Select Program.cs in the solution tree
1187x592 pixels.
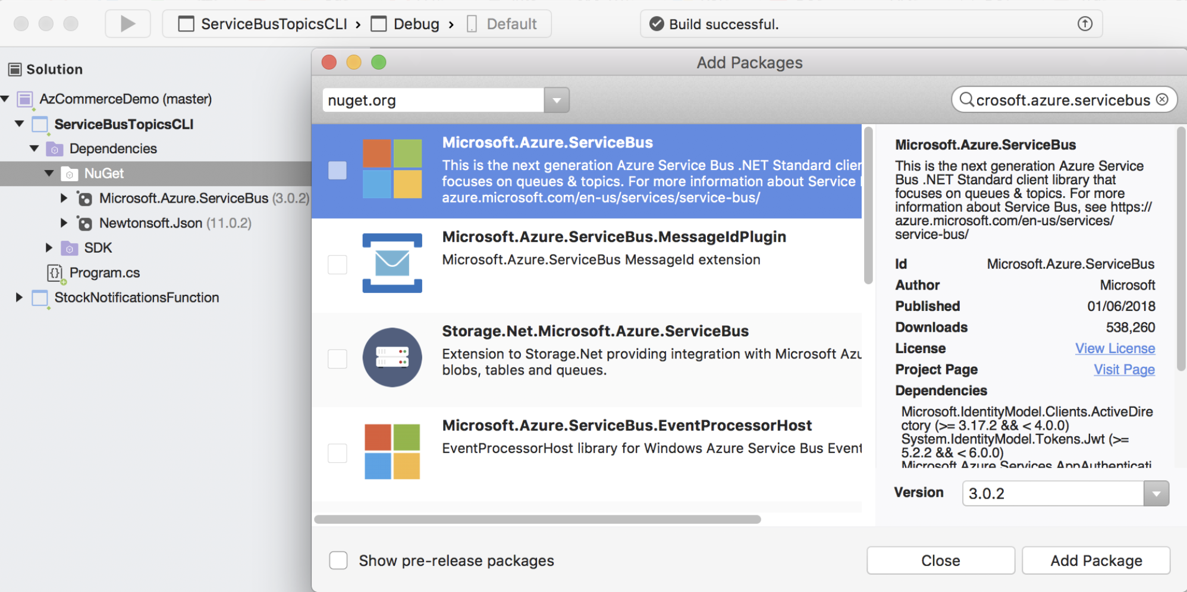coord(105,273)
